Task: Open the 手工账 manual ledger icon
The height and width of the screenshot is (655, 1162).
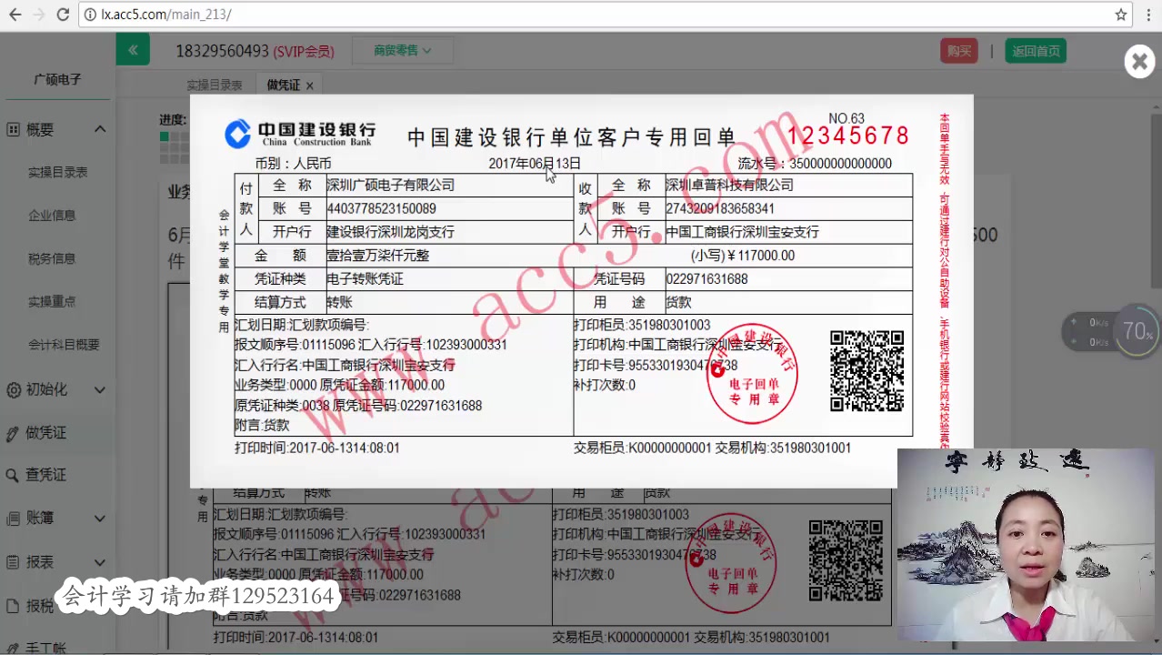Action: pos(14,648)
